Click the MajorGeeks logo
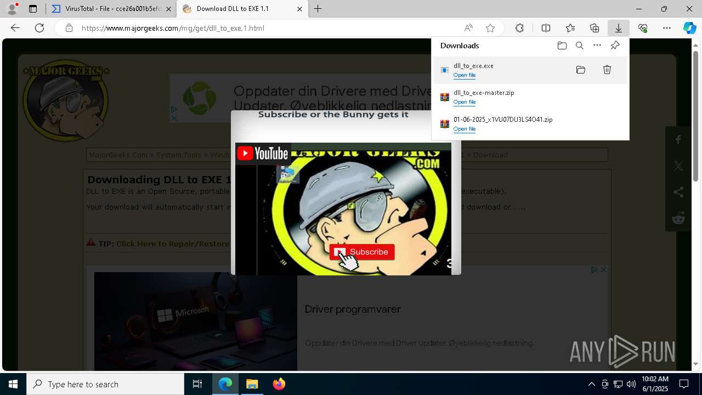 tap(66, 101)
